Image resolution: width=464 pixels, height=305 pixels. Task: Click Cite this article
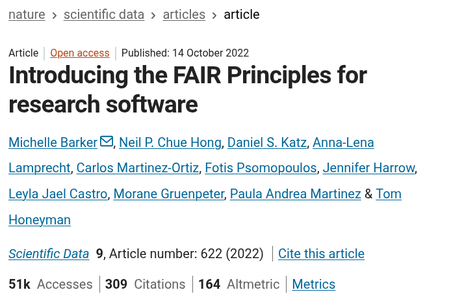point(321,254)
